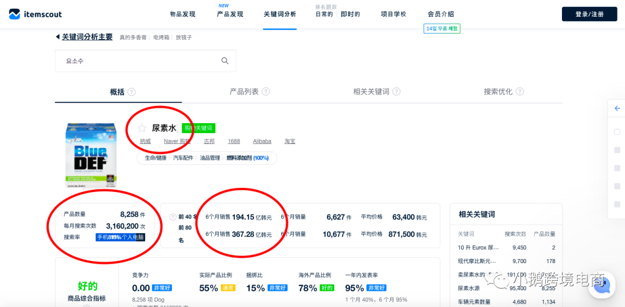625x307 pixels.
Task: Select recent keyword 真的多香膏
Action: 133,38
